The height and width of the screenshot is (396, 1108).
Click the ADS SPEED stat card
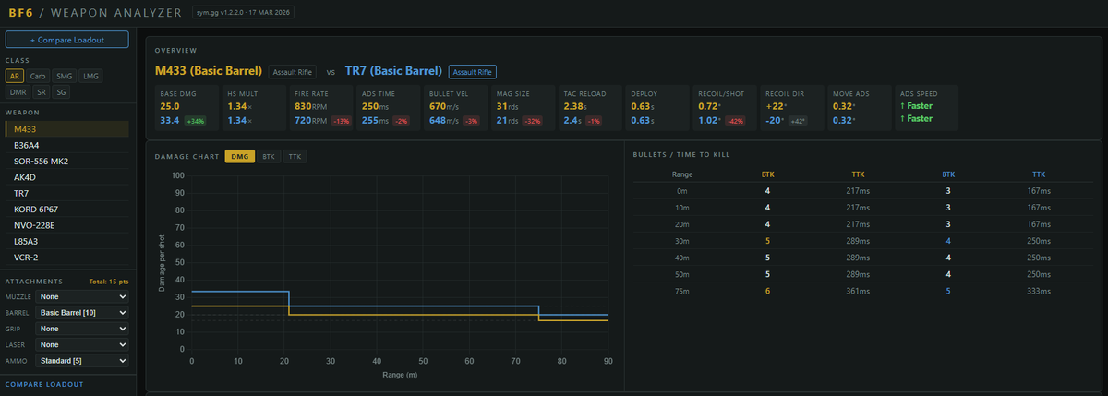point(926,107)
